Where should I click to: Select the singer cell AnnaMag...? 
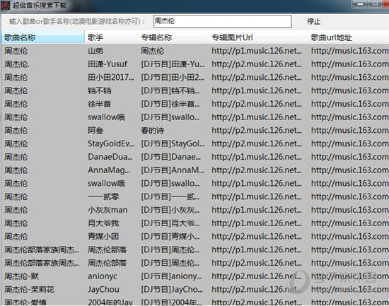tap(109, 170)
